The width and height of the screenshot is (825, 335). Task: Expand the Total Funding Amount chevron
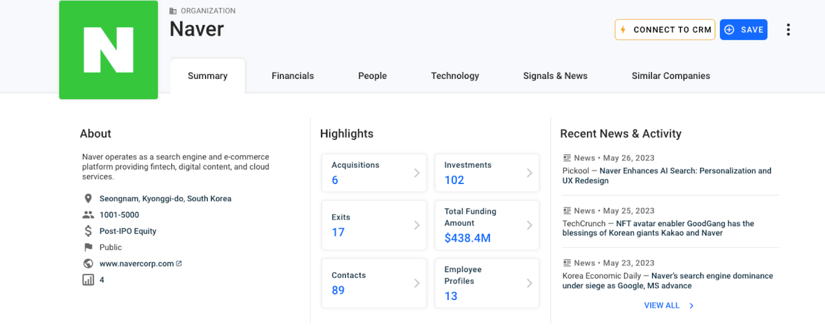pyautogui.click(x=529, y=225)
